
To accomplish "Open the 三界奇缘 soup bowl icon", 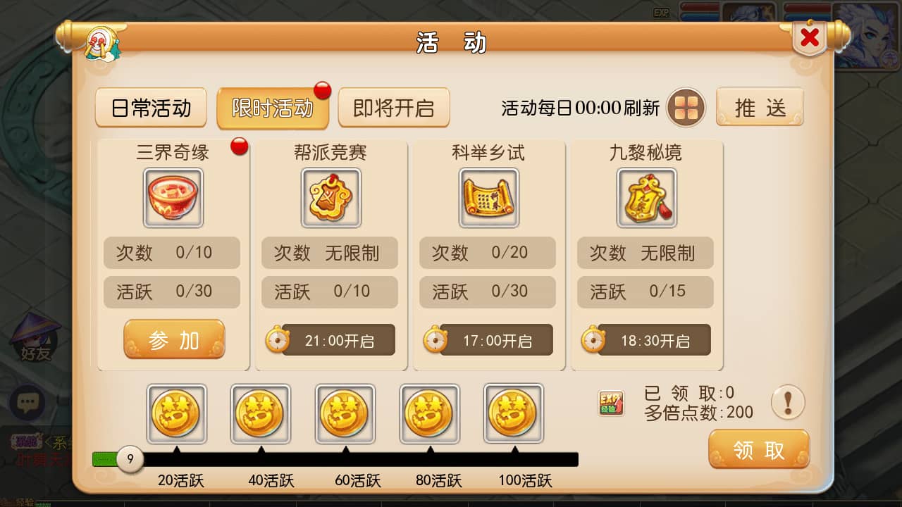I will 173,197.
